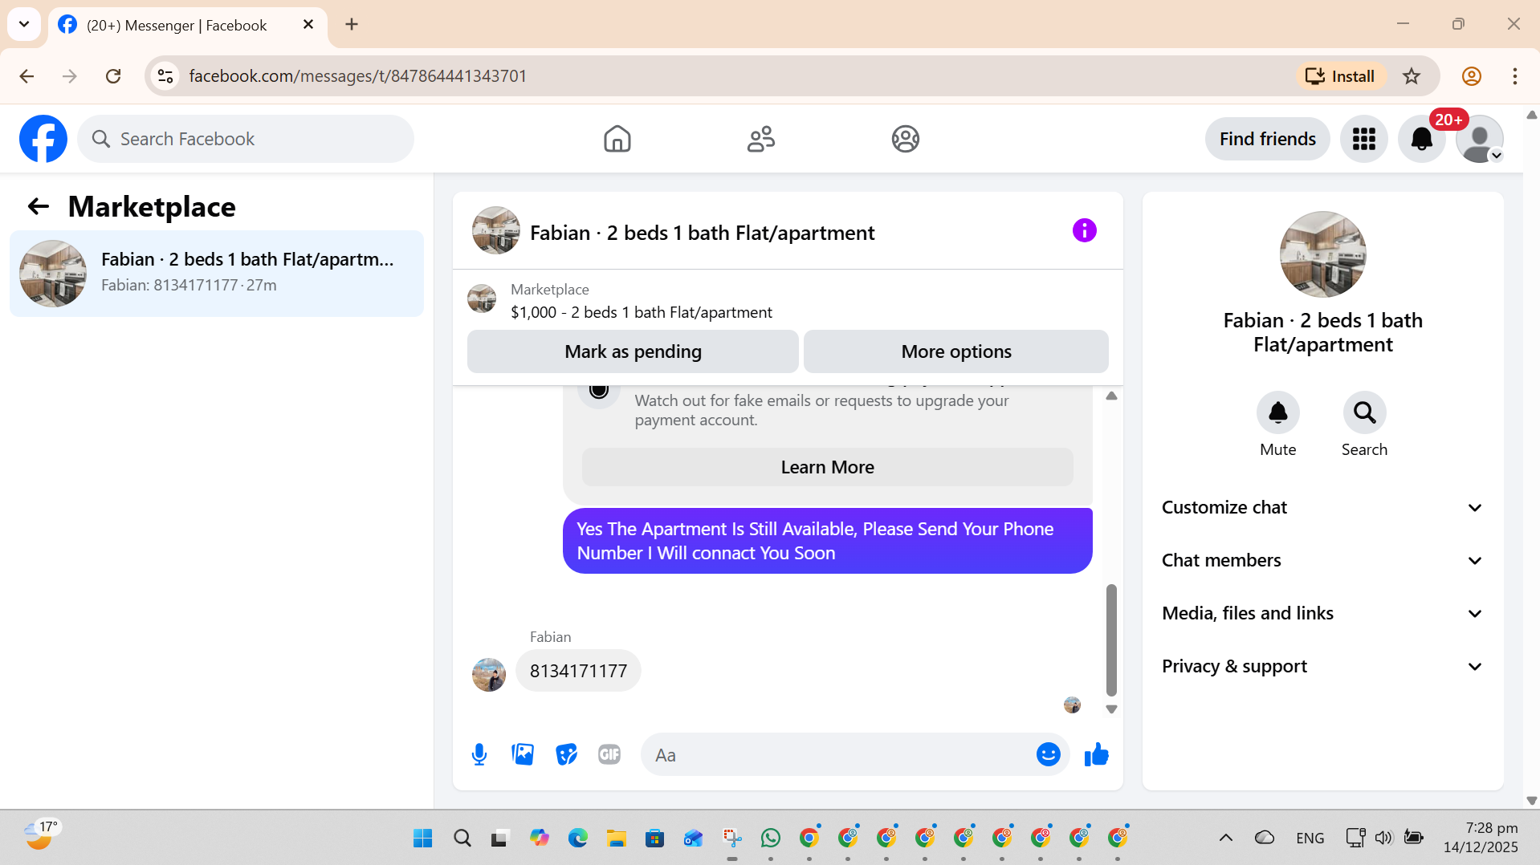
Task: Expand Customize chat section
Action: tap(1322, 507)
